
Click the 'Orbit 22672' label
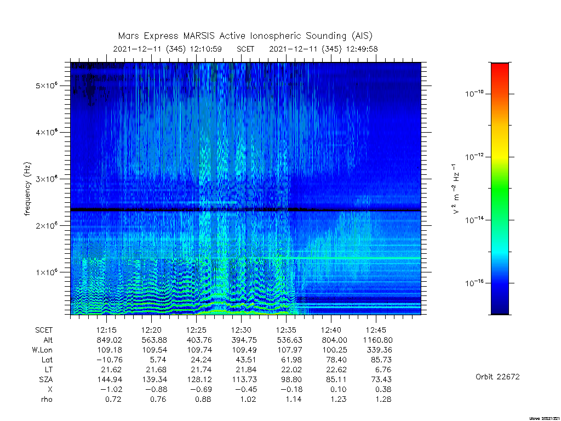(497, 377)
